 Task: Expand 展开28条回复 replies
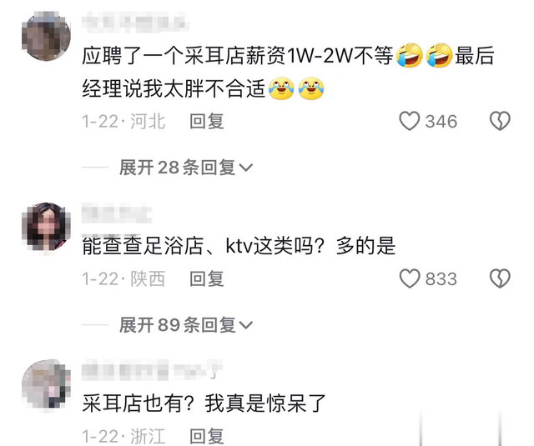185,167
